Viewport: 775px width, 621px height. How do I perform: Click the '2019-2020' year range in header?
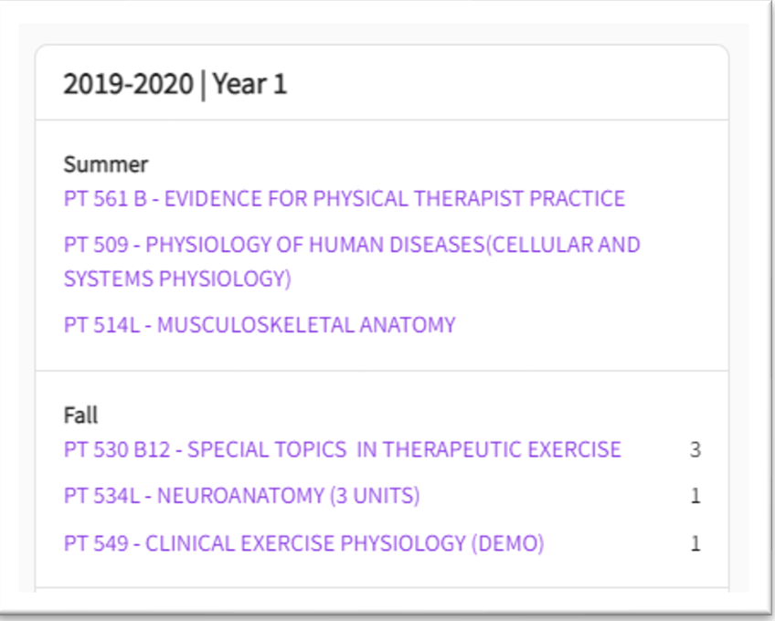click(x=128, y=85)
